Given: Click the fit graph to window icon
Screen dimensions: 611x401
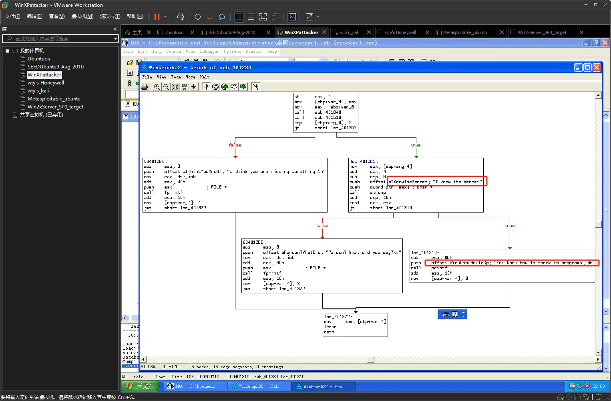Looking at the screenshot, I should coord(175,87).
